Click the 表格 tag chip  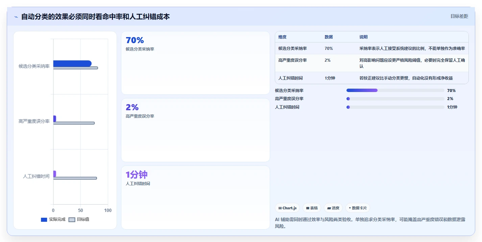(x=312, y=208)
